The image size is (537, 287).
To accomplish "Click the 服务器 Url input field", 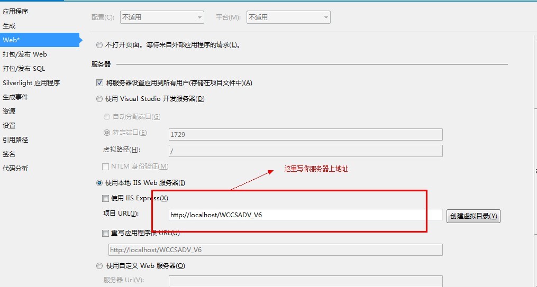I will [305, 281].
